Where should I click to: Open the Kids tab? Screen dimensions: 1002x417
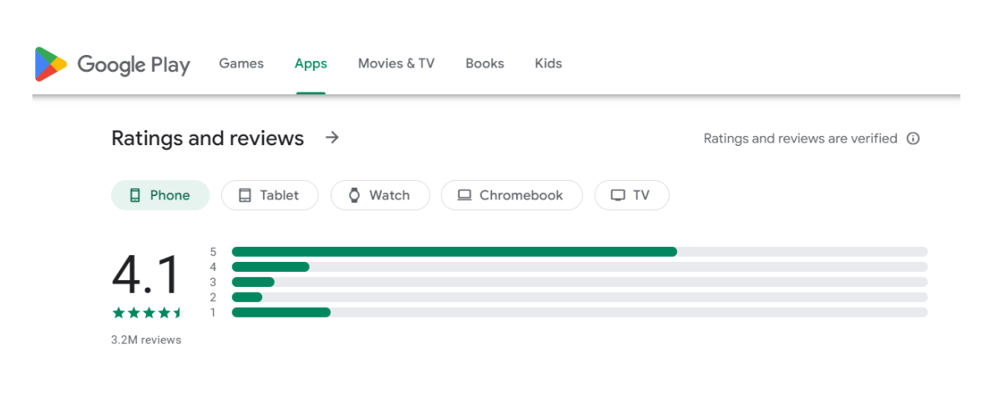pos(548,63)
